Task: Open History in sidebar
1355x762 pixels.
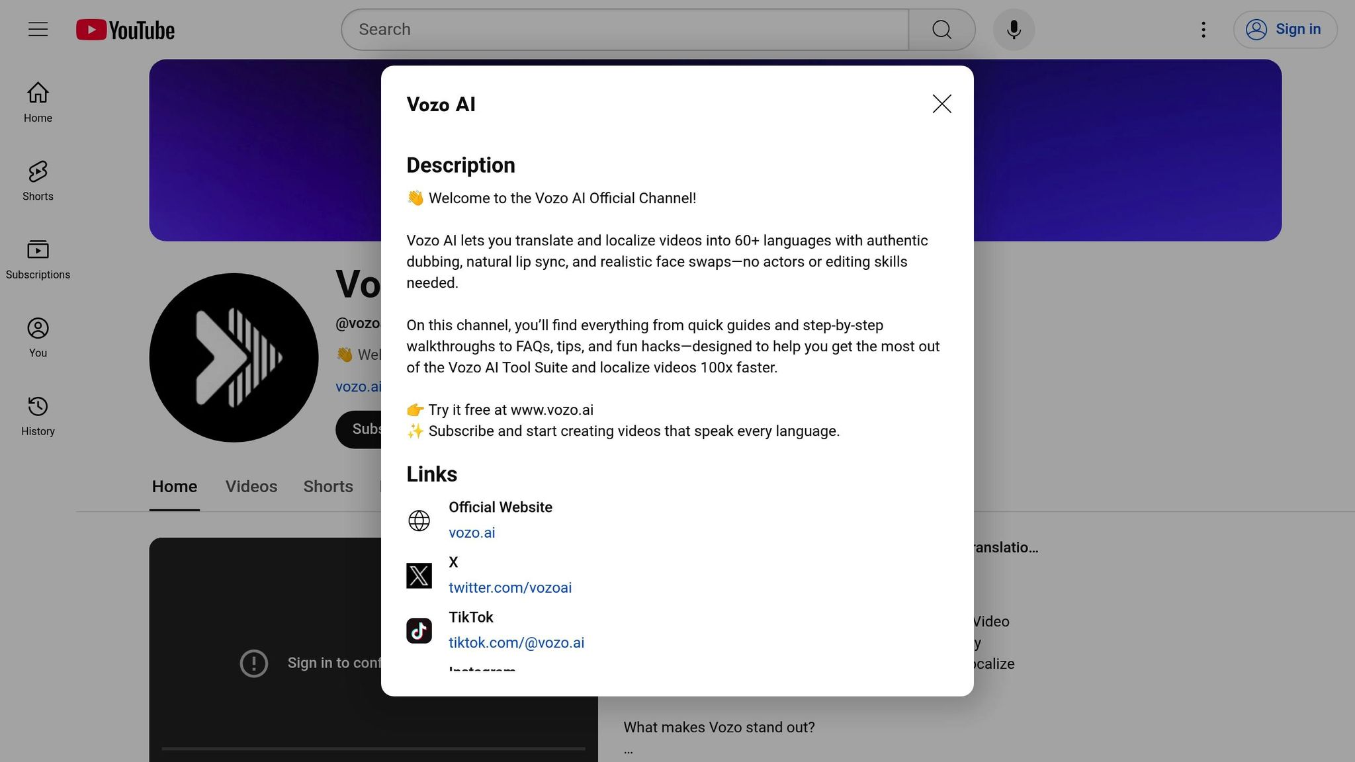Action: click(38, 415)
